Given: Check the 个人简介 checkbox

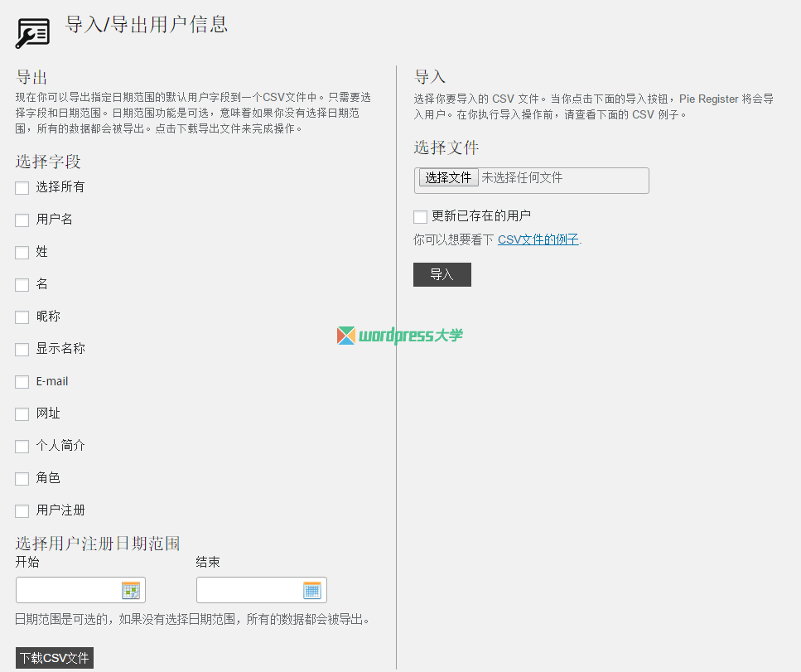Looking at the screenshot, I should (22, 446).
